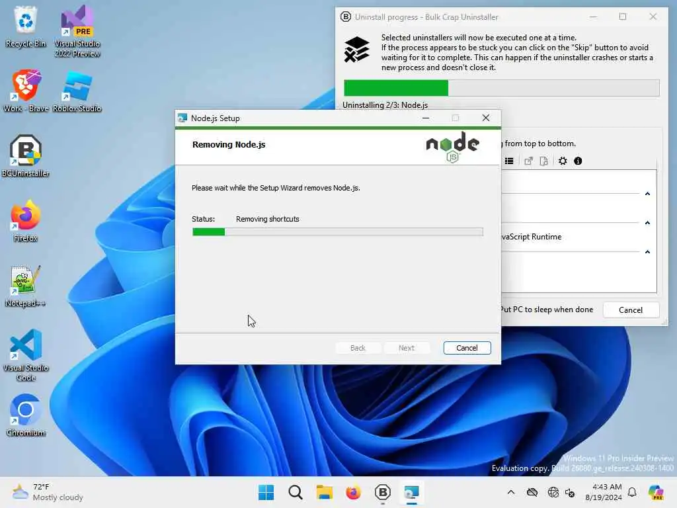Cancel the Node.js removal
The height and width of the screenshot is (508, 677).
[467, 348]
